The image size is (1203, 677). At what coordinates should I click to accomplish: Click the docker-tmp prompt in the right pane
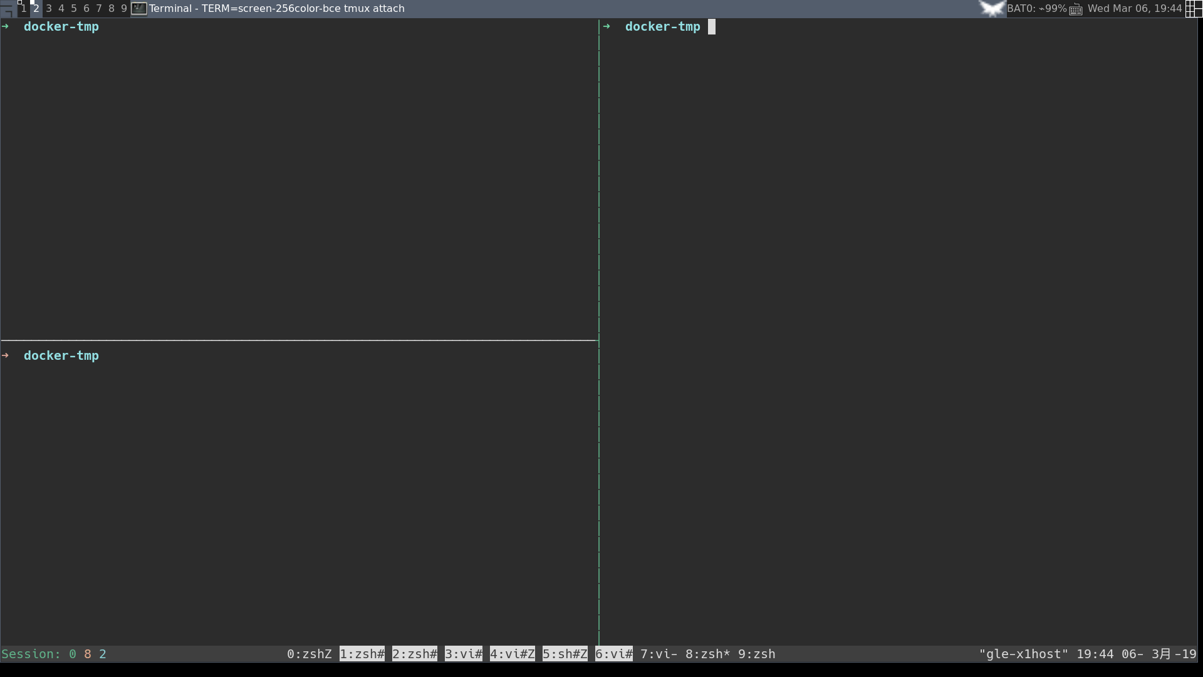tap(662, 26)
